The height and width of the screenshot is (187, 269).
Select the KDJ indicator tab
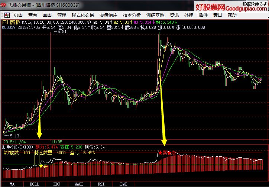[x=57, y=184]
